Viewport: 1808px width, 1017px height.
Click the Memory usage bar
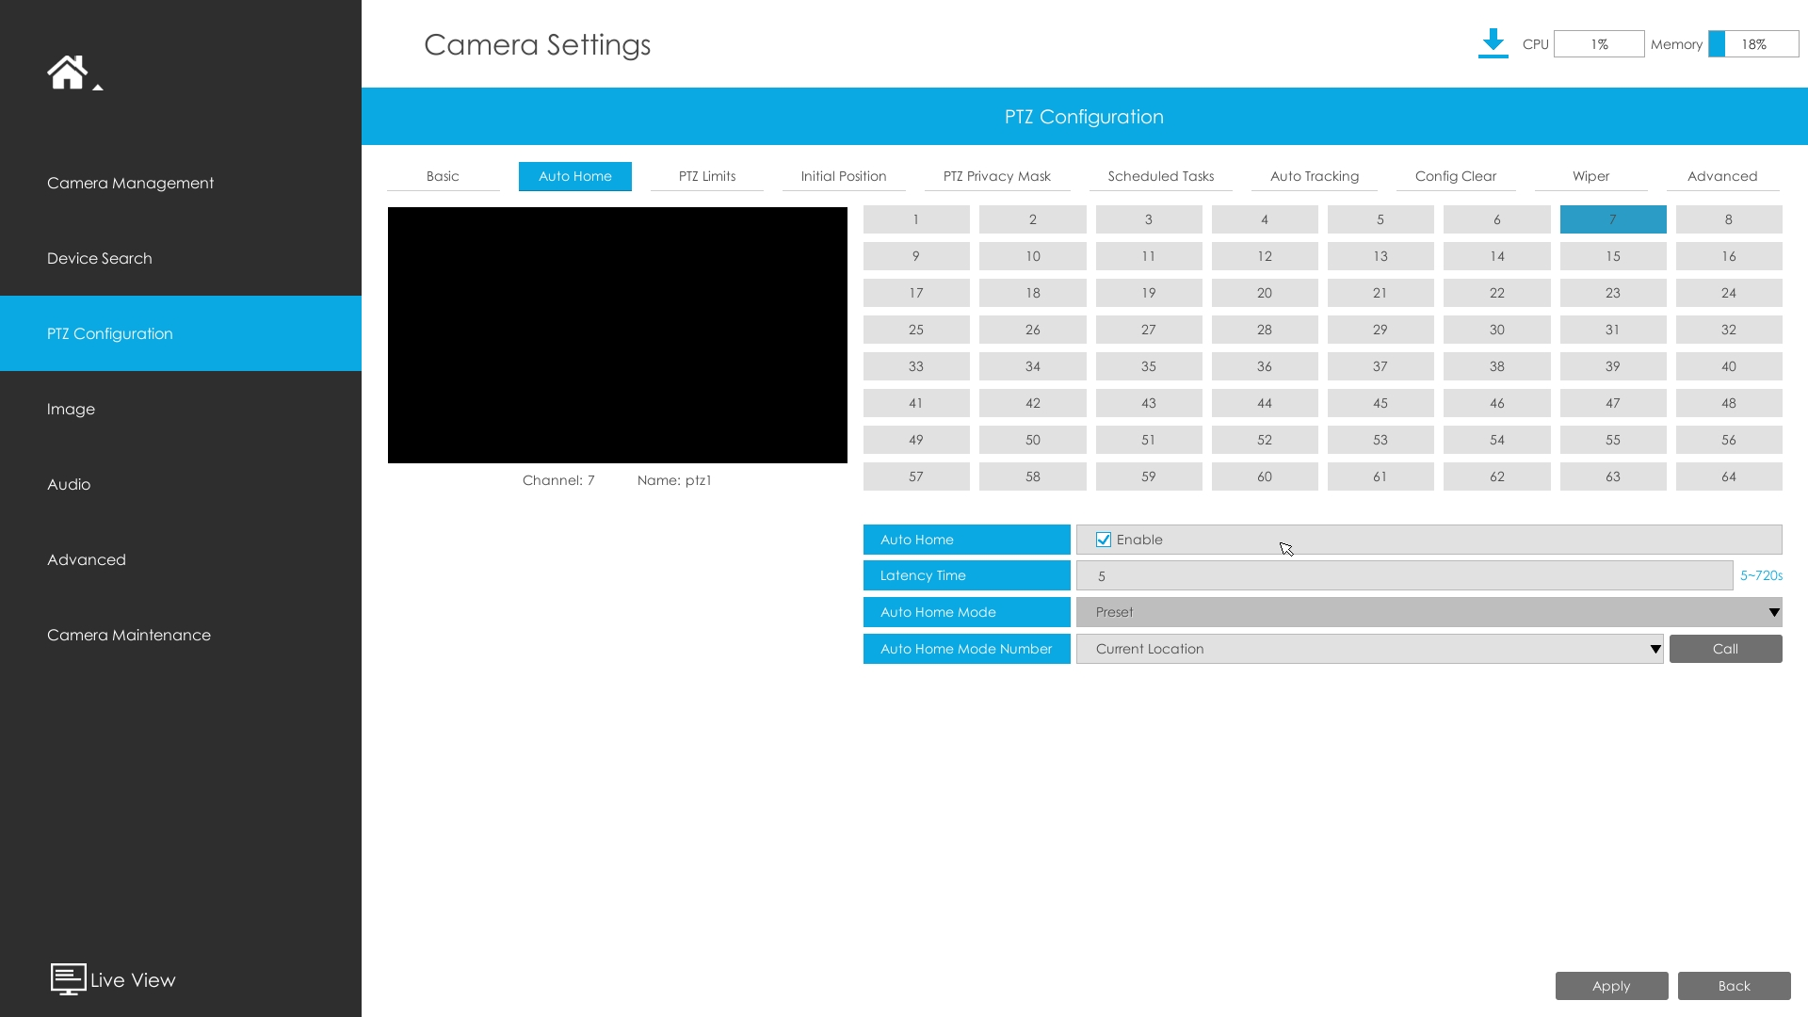pyautogui.click(x=1753, y=44)
